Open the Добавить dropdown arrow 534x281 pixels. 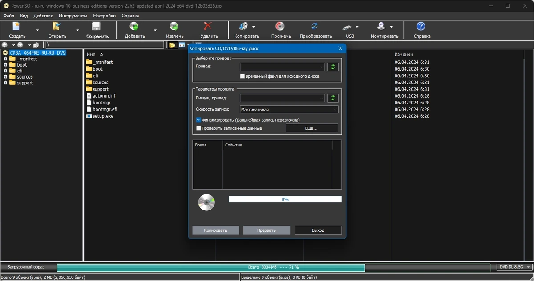tap(155, 30)
